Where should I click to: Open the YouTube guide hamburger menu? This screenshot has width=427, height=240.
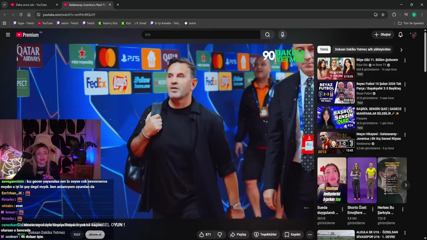[x=8, y=35]
